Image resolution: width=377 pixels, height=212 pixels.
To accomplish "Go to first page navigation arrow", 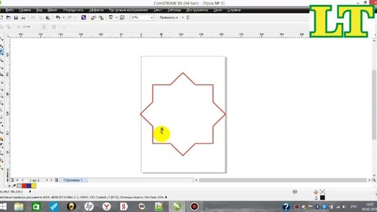I will [x=17, y=180].
